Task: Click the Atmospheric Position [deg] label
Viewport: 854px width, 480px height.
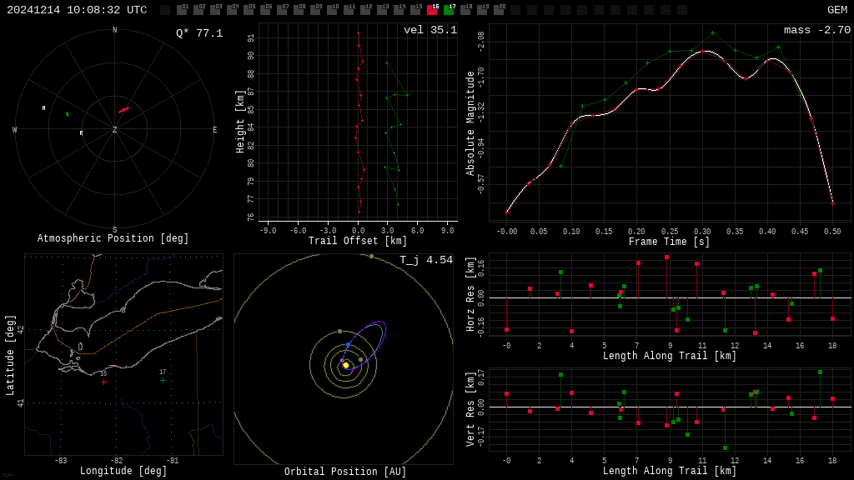Action: [x=113, y=238]
